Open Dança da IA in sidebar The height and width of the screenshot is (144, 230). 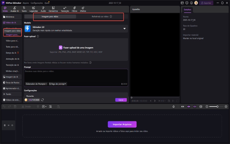coord(12,53)
